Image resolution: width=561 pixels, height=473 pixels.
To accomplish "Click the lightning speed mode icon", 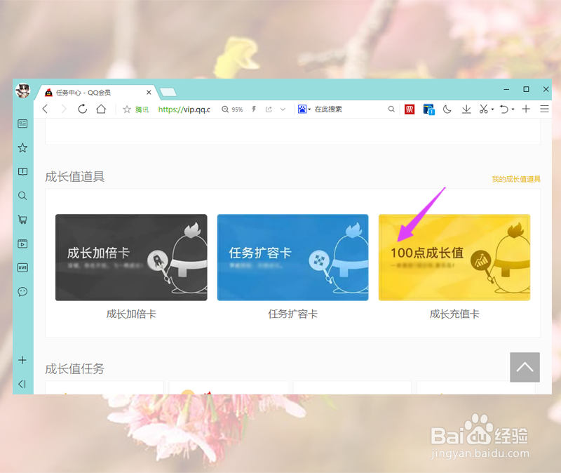I will pos(254,109).
